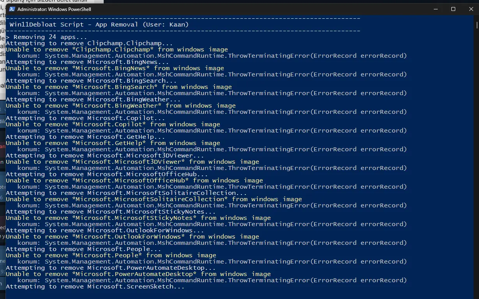
Task: Click the PowerShell icon in the title bar
Action: tap(12, 9)
